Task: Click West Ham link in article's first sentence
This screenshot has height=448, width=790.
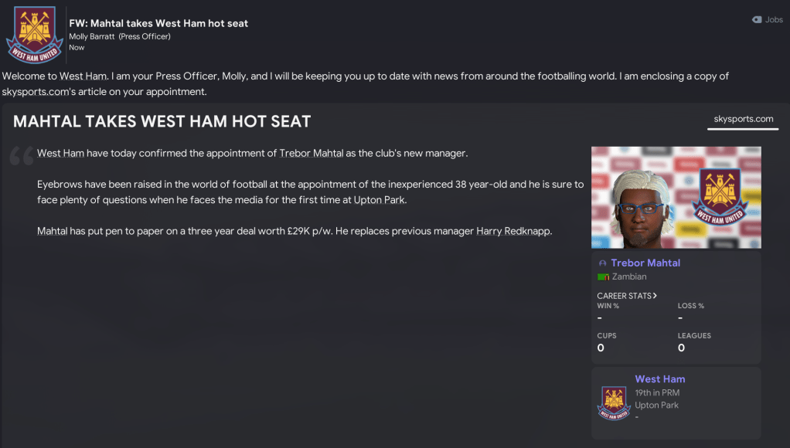Action: coord(60,153)
